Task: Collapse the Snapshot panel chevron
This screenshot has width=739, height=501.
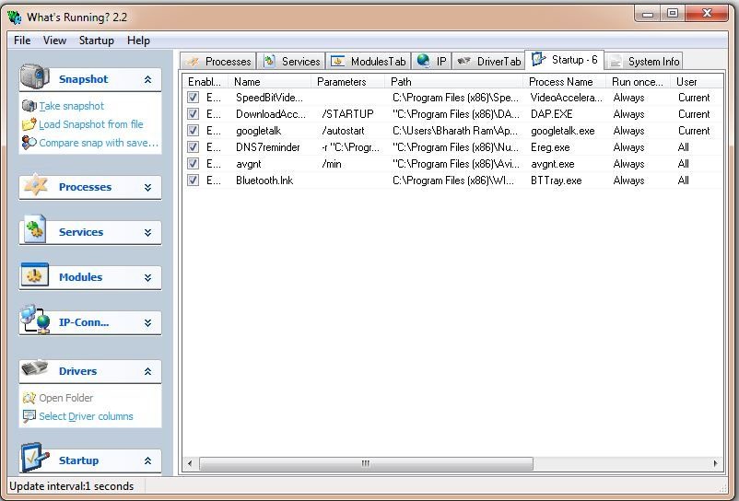Action: (x=147, y=80)
